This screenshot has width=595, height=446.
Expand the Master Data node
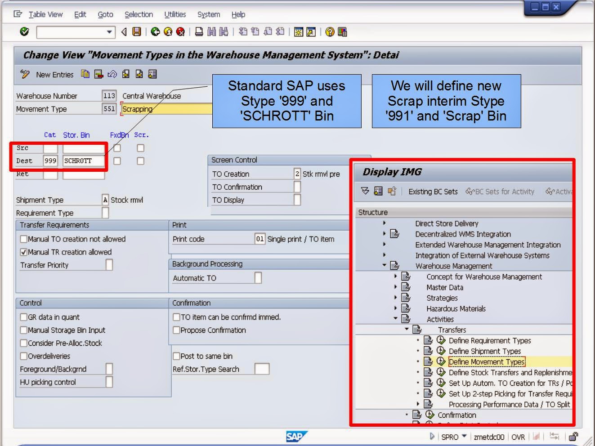coord(396,287)
